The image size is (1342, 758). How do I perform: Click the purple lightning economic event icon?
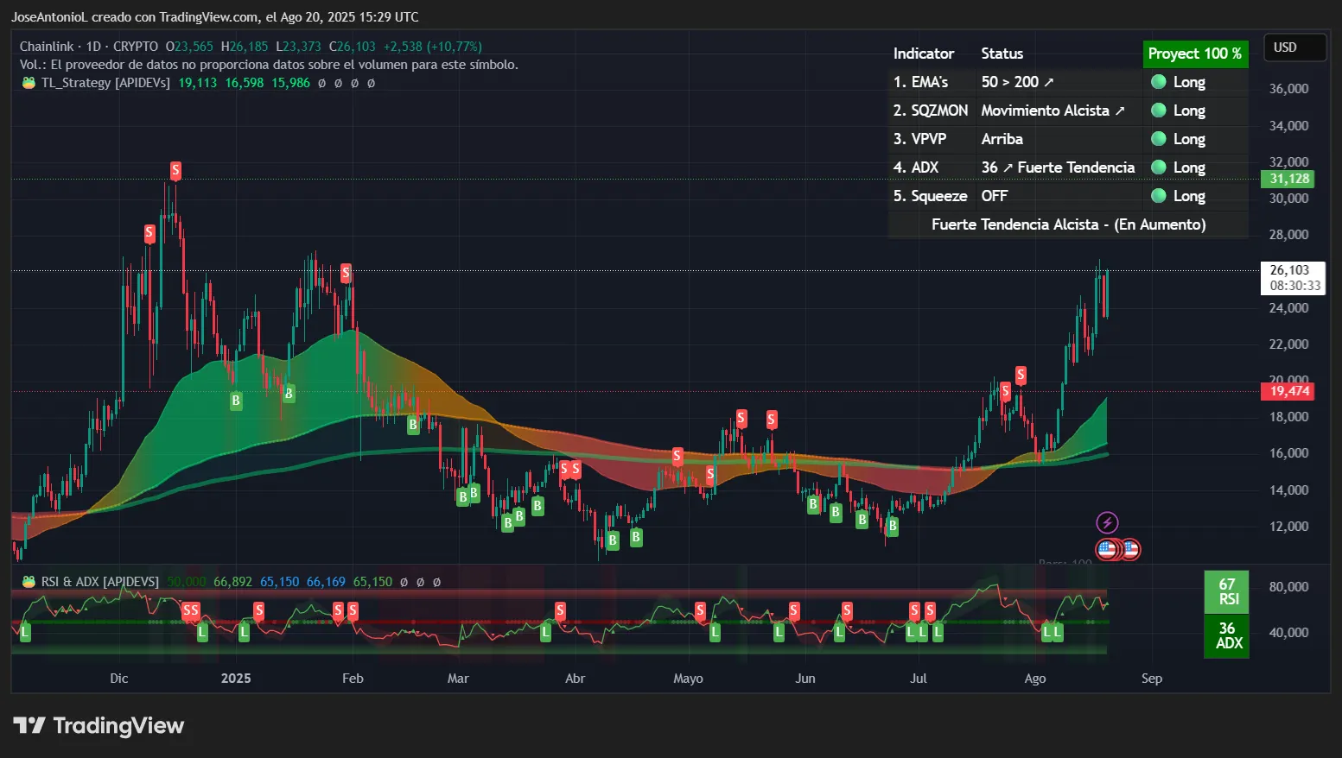[1107, 521]
